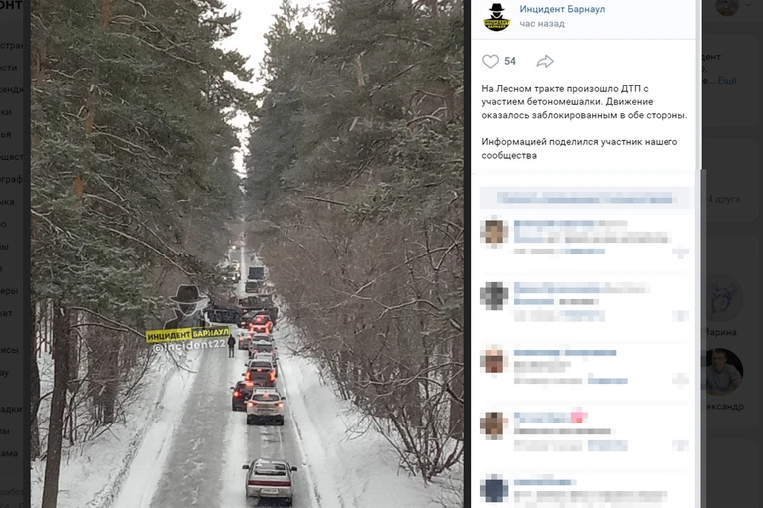Like the fourth comment
This screenshot has height=508, width=763.
coord(680,445)
